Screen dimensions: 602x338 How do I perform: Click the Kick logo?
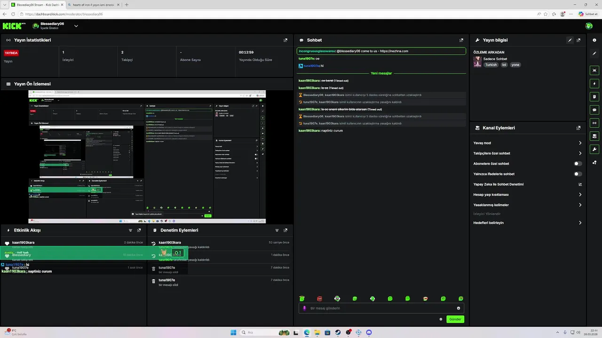[12, 26]
